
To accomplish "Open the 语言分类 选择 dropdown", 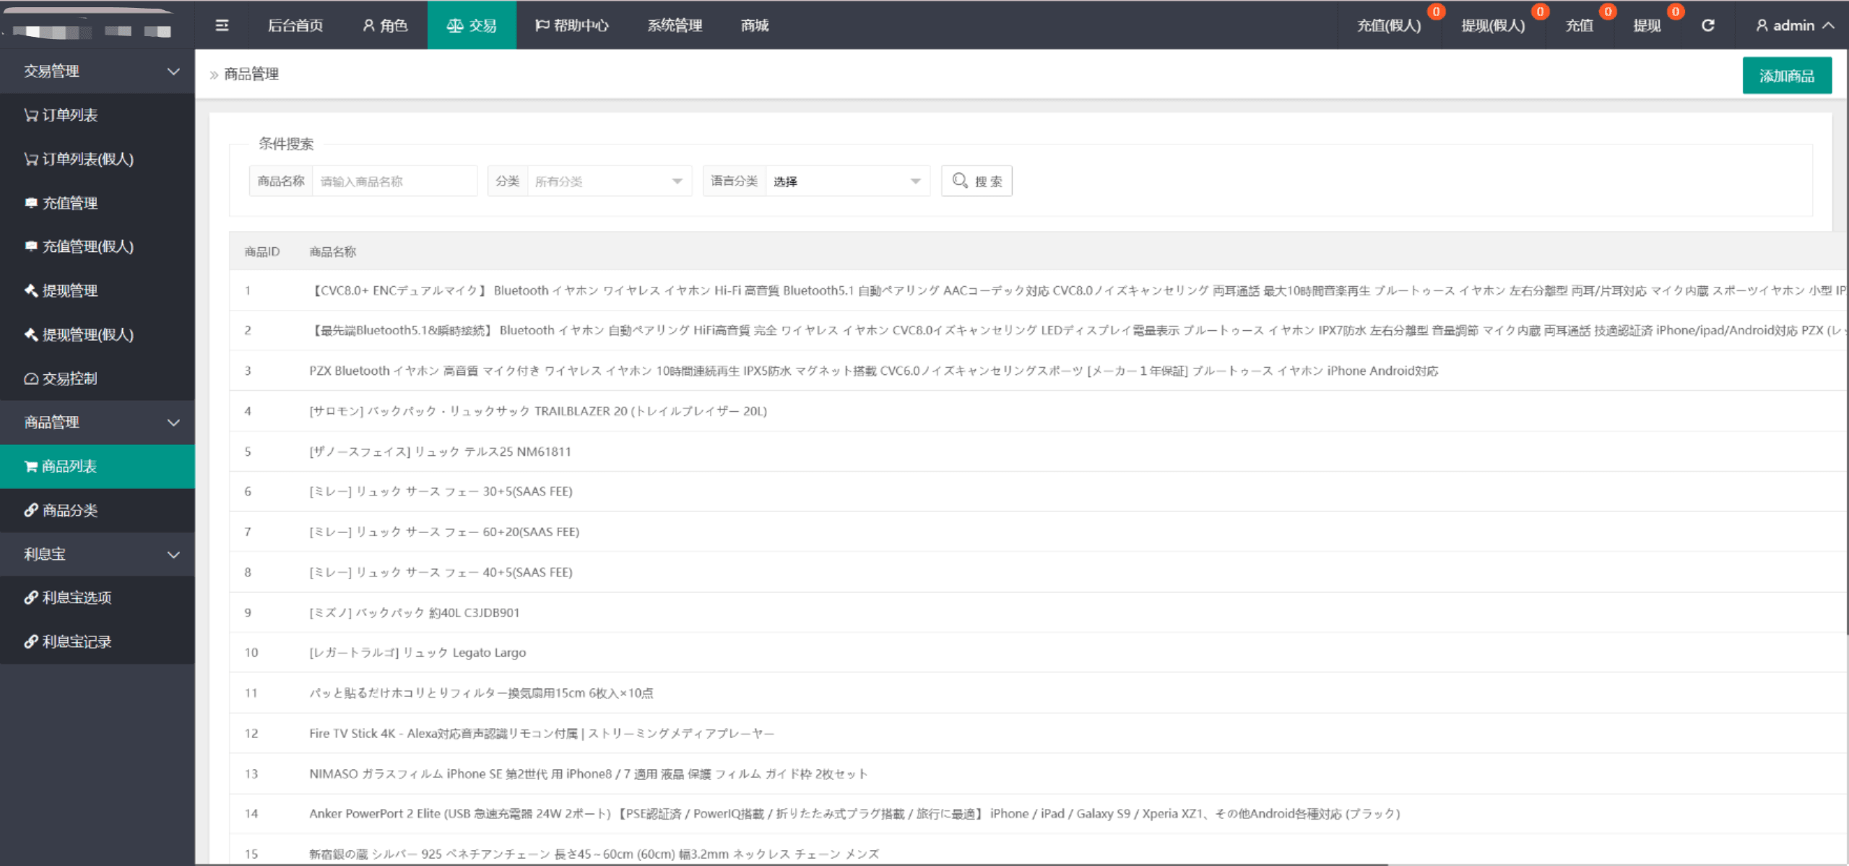I will 849,181.
